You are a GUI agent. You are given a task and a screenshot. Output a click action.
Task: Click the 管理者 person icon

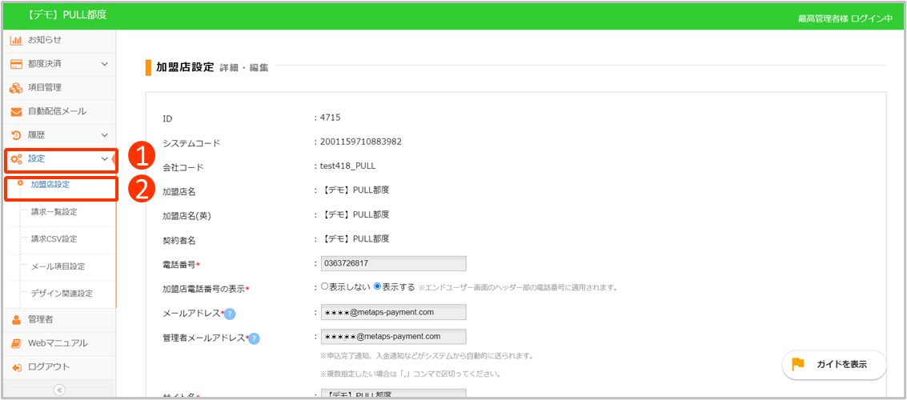point(16,319)
